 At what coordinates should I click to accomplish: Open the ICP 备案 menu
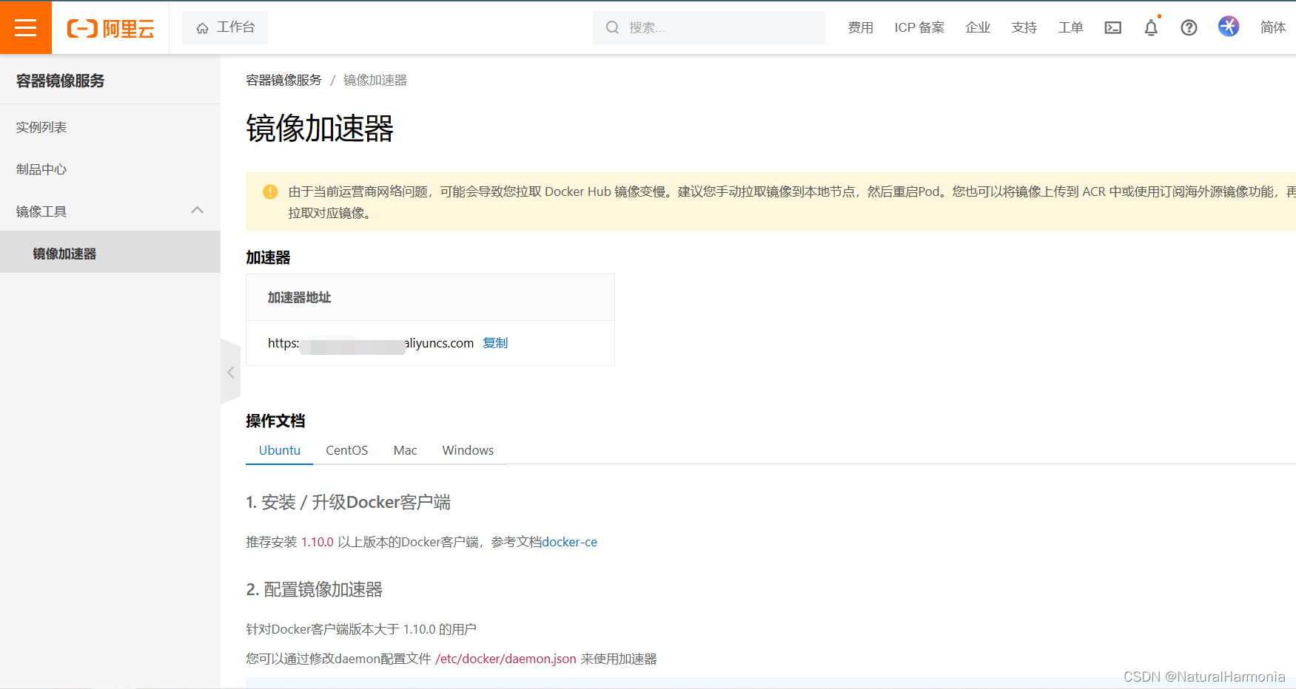[x=919, y=27]
